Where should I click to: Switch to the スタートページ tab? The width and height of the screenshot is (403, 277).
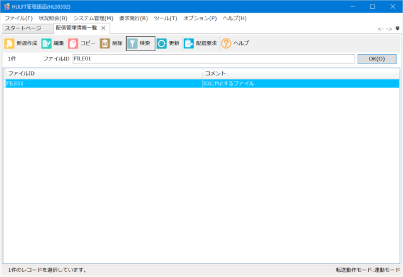click(28, 28)
